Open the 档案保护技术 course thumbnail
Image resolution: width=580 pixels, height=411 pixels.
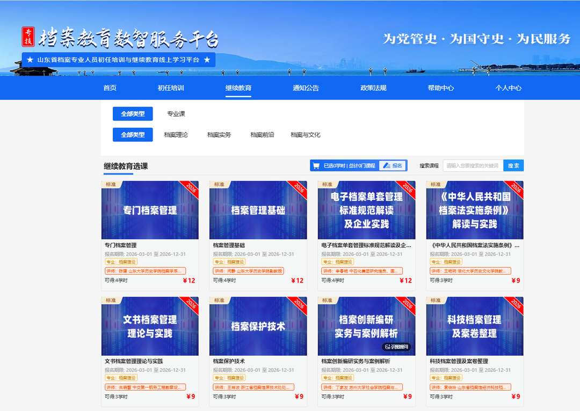point(258,326)
